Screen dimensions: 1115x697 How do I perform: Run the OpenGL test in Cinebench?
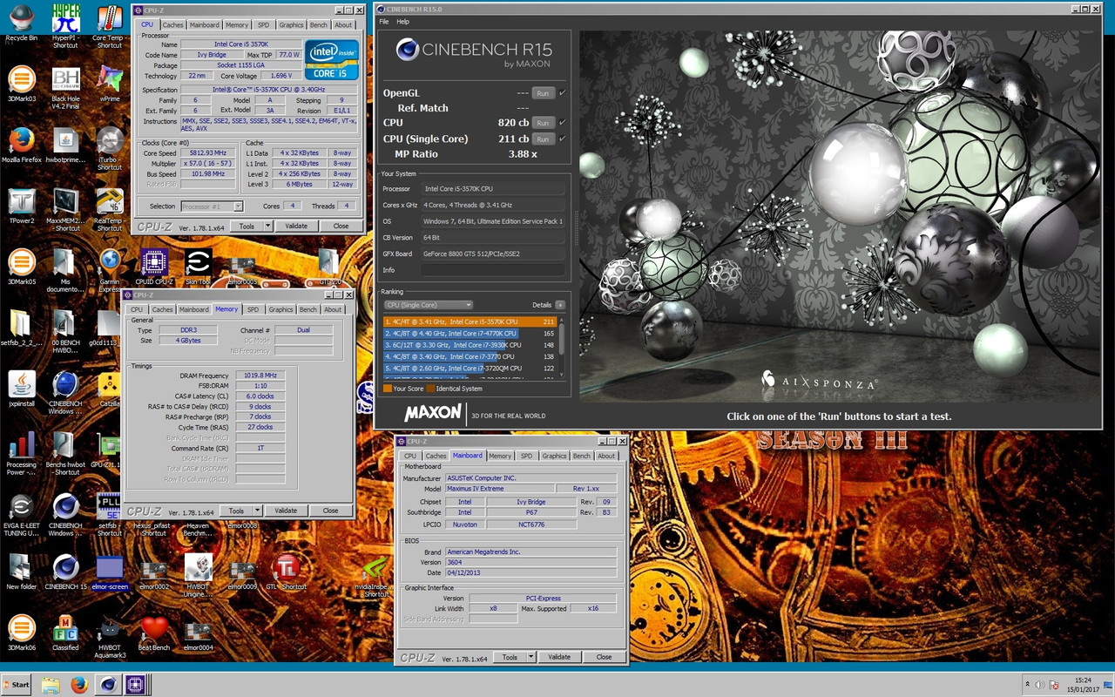pos(543,93)
